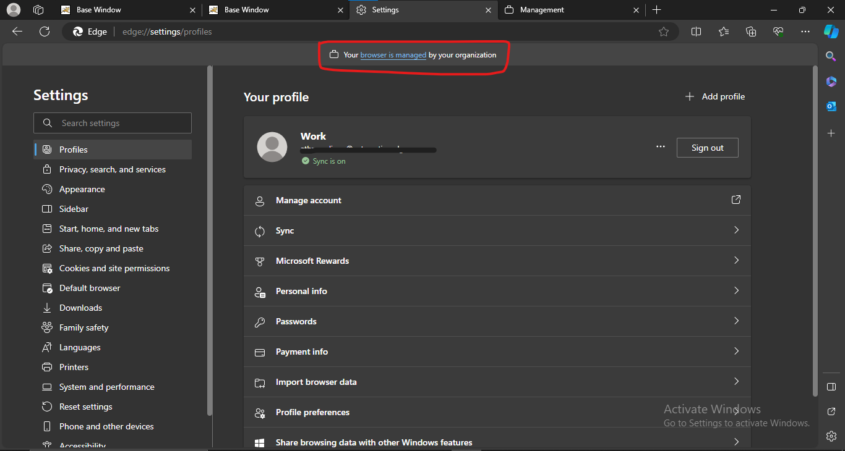Screen dimensions: 845x451
Task: Open the tab actions (workspaces) icon
Action: (38, 10)
